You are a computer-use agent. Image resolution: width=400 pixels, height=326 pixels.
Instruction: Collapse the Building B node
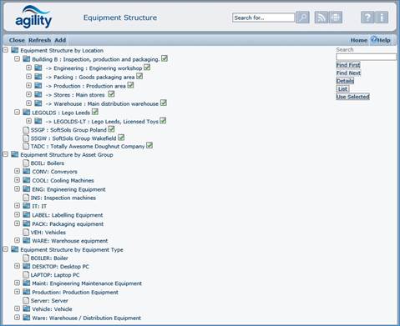click(x=17, y=59)
